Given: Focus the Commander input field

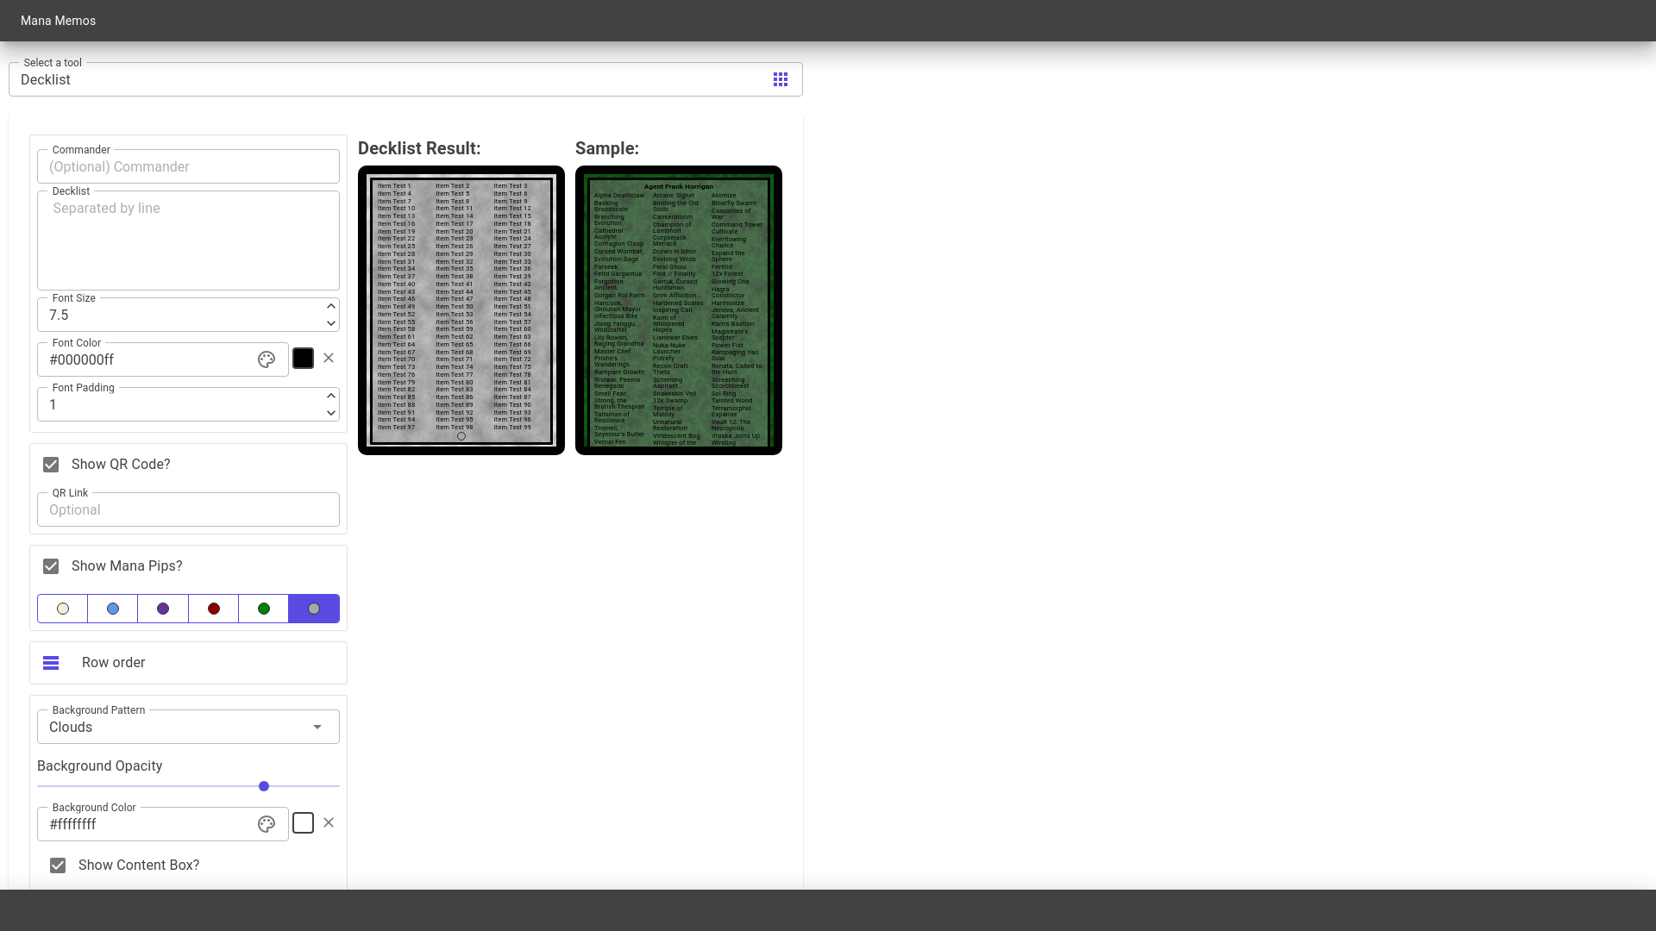Looking at the screenshot, I should pyautogui.click(x=188, y=166).
